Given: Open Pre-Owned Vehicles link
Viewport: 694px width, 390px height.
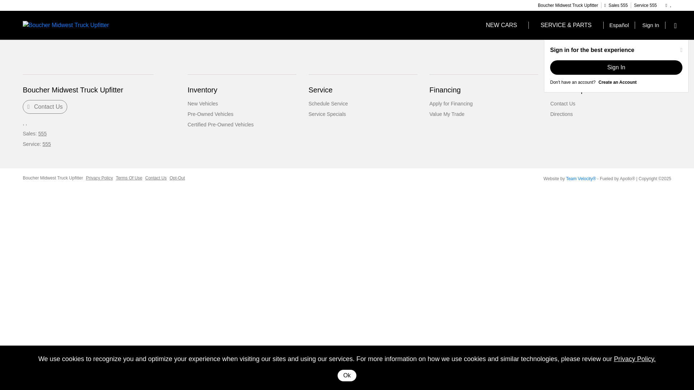Looking at the screenshot, I should (x=210, y=114).
